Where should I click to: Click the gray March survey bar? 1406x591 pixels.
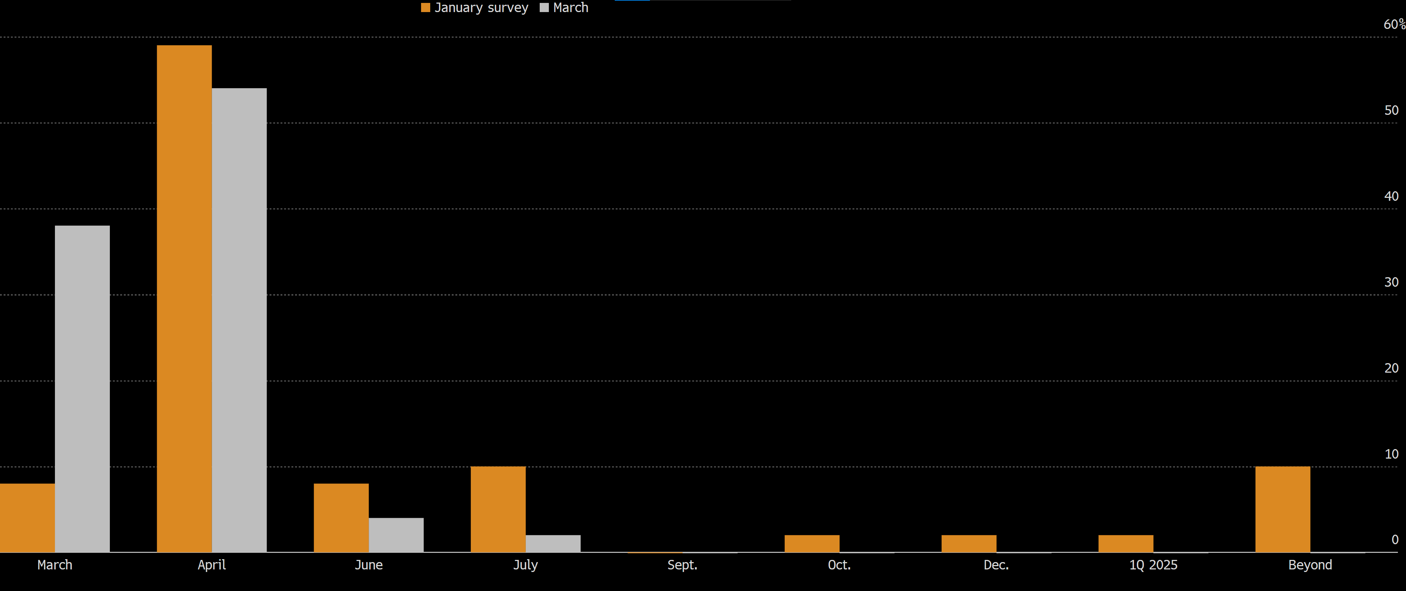(82, 389)
